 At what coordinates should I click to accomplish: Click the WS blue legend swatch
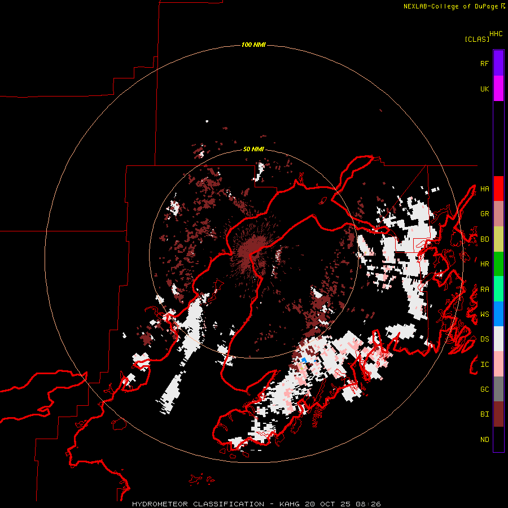(x=498, y=314)
